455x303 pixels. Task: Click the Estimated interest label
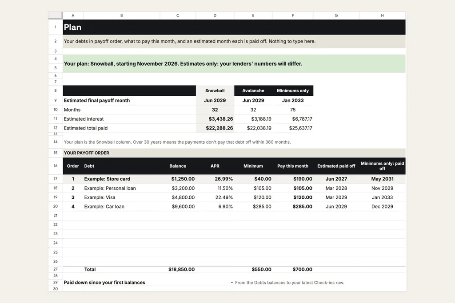click(x=84, y=119)
